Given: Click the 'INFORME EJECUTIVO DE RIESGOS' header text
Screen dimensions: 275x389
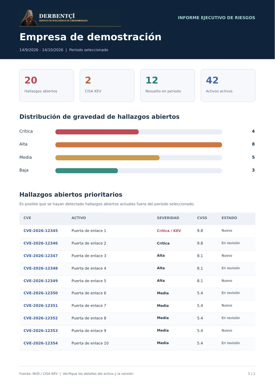Looking at the screenshot, I should coord(217,18).
